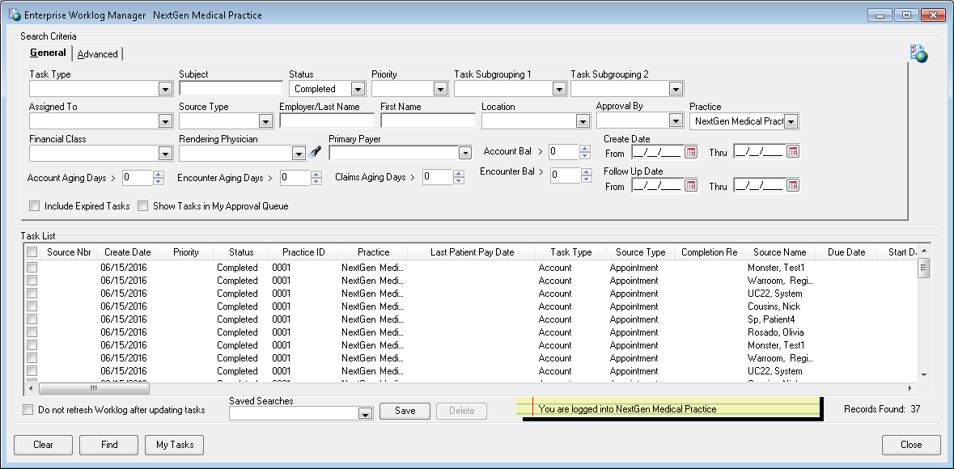The image size is (954, 469).
Task: Open the Task Type dropdown
Action: [x=165, y=90]
